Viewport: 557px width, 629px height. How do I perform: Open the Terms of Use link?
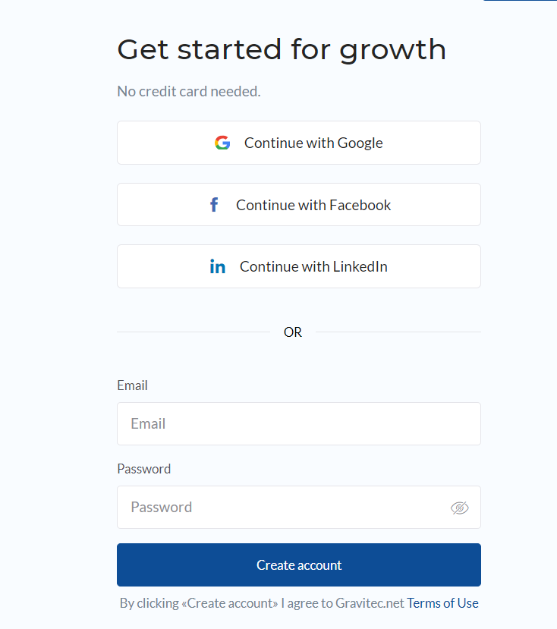pyautogui.click(x=442, y=603)
